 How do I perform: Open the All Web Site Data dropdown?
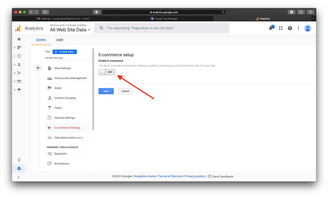coord(70,30)
